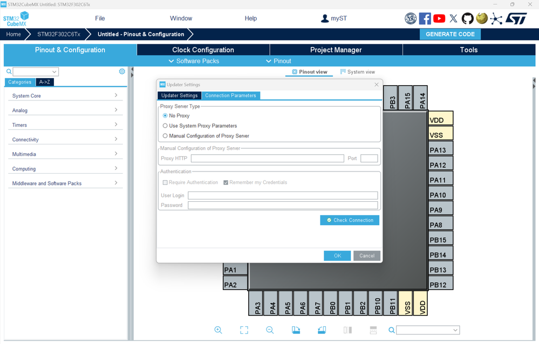This screenshot has height=344, width=539.
Task: Click the GENERATE CODE button
Action: click(x=450, y=35)
